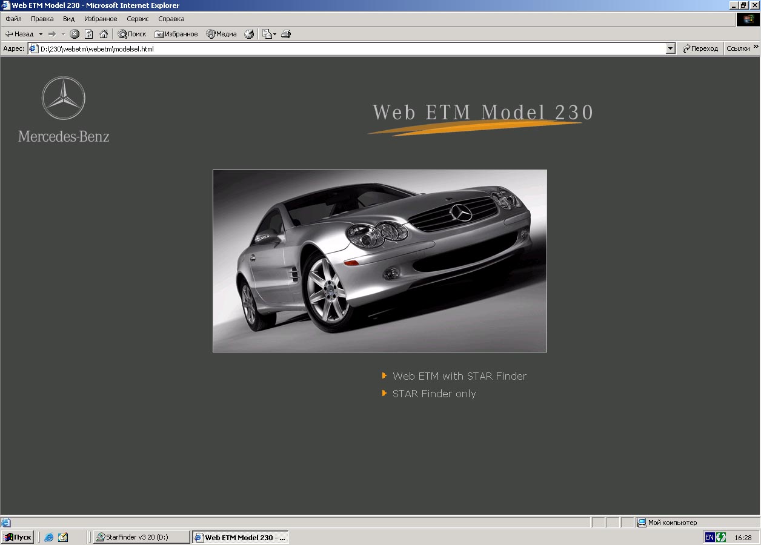The height and width of the screenshot is (545, 761).
Task: Open the Search (Поиск) toolbar button
Action: pyautogui.click(x=132, y=34)
